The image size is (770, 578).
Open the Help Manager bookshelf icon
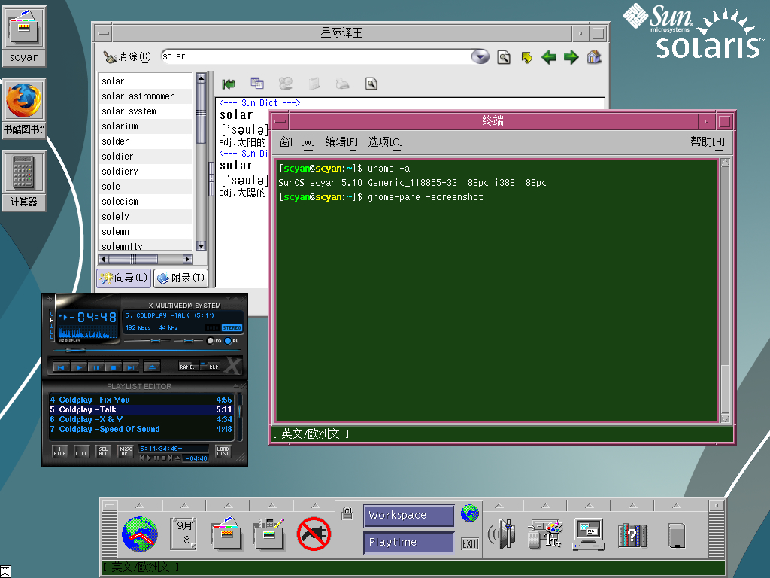click(632, 534)
